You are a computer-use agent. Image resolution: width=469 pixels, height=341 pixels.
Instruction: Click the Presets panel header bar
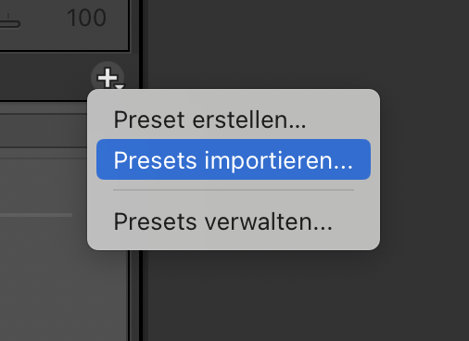click(46, 77)
